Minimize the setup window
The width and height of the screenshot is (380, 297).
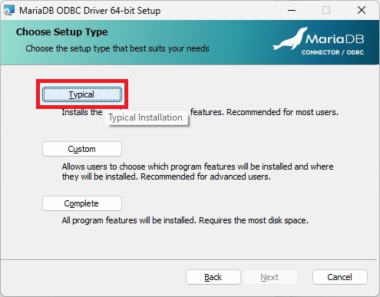pos(292,10)
